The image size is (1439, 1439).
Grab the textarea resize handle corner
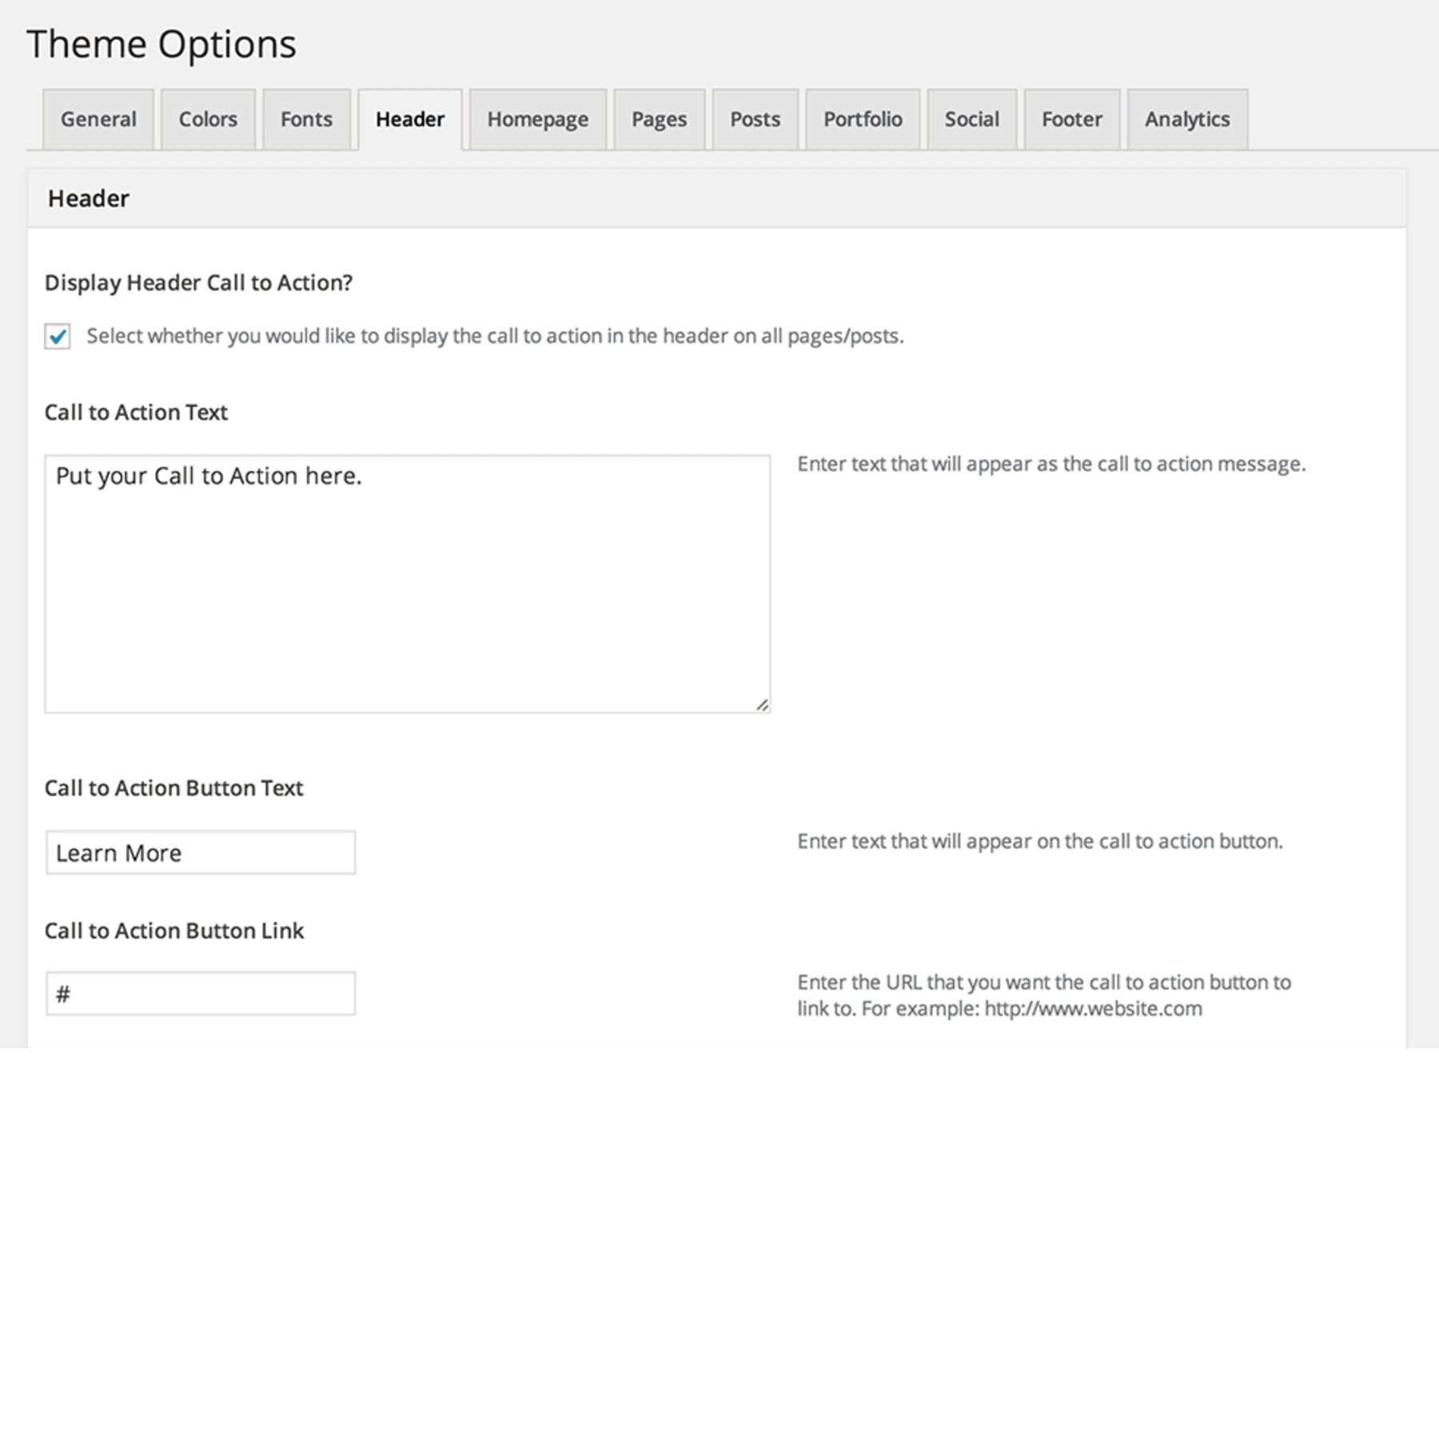[762, 704]
